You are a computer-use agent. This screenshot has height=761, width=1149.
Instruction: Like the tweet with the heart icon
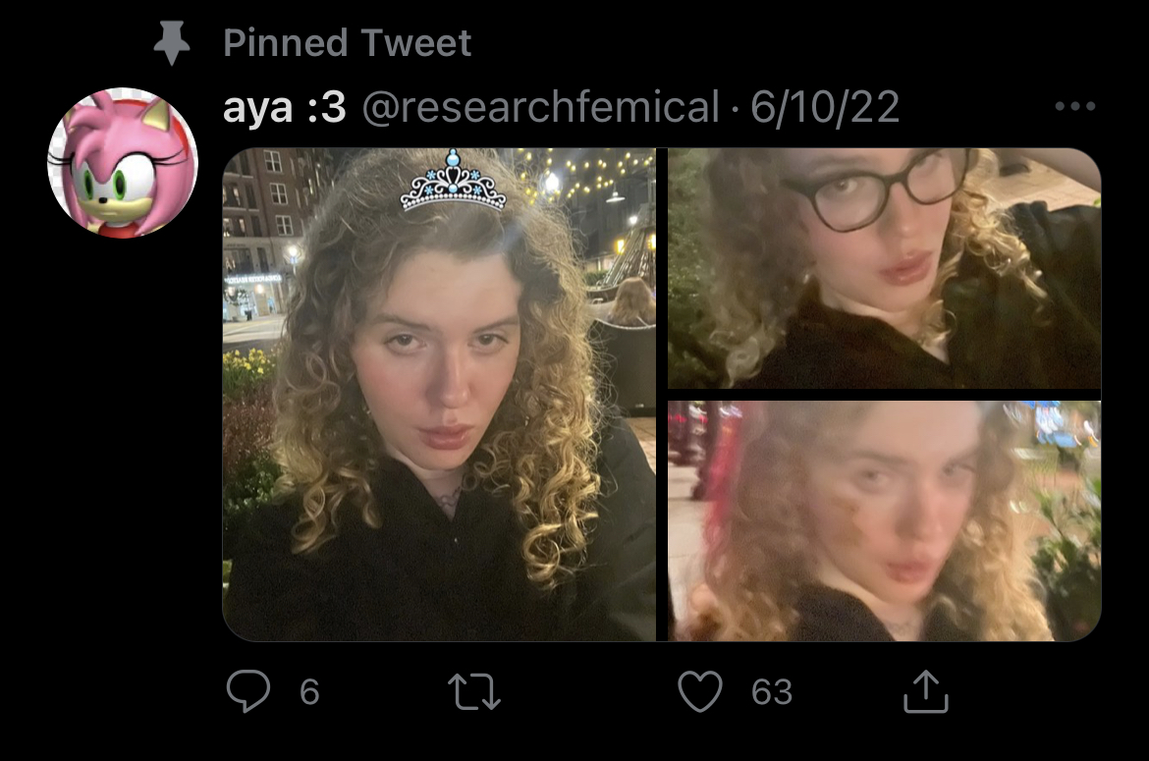tap(700, 691)
